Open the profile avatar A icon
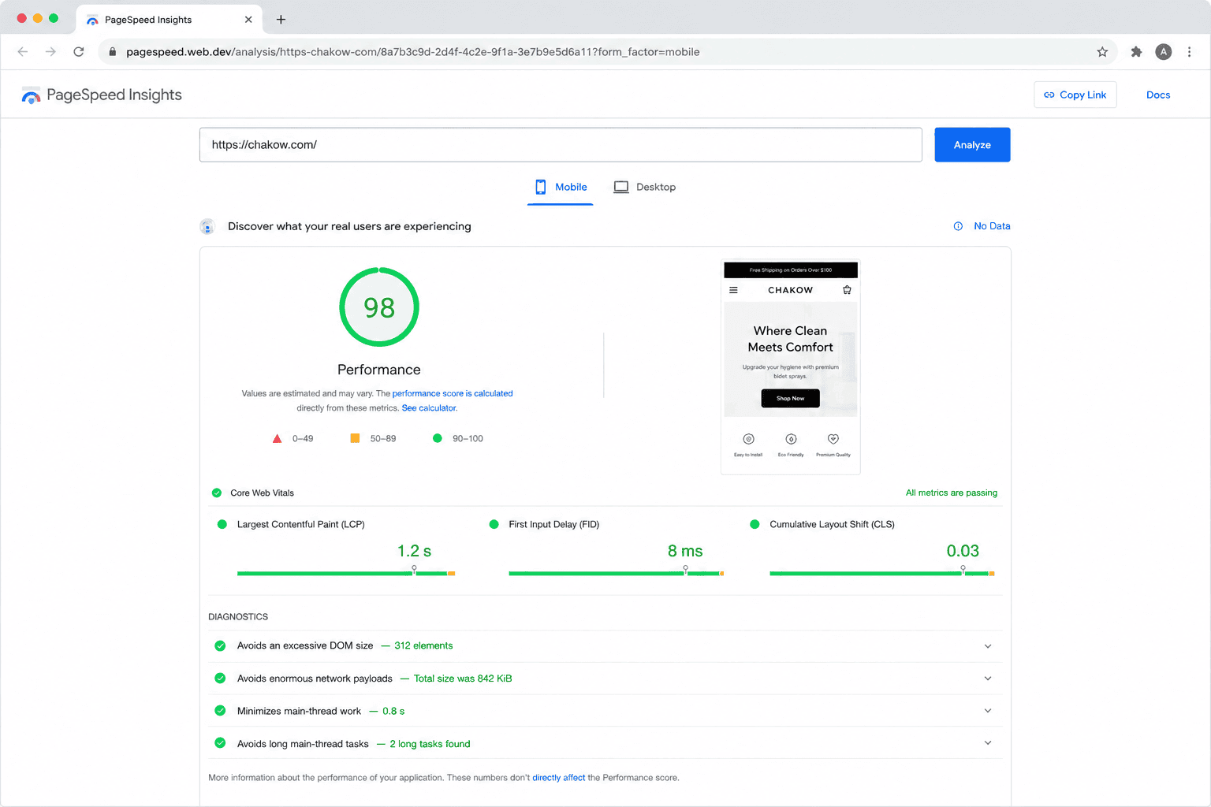 tap(1164, 52)
